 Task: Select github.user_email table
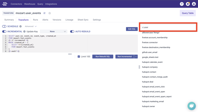pos(150,52)
